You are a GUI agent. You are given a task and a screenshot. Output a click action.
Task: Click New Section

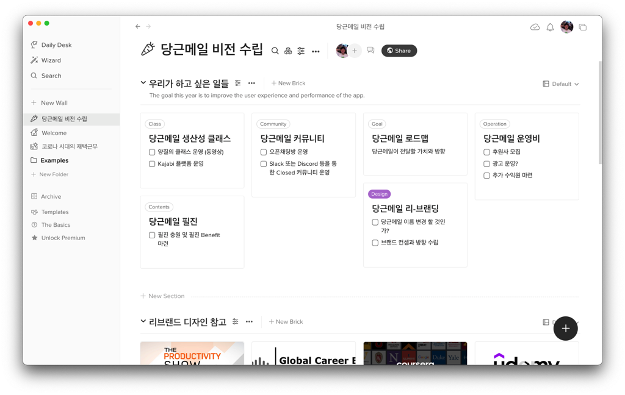tap(162, 296)
